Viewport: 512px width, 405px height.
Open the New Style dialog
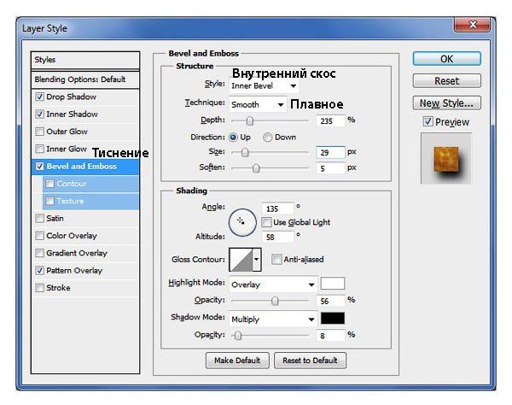pos(446,103)
